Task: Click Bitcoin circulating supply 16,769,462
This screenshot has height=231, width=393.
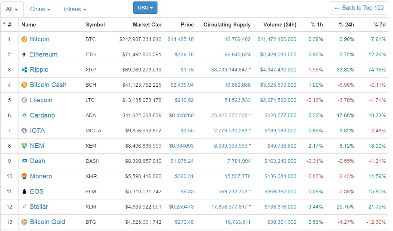Action: 238,39
